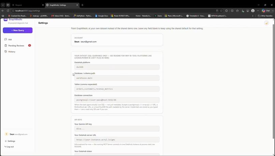This screenshot has height=156, width=275.
Task: Toggle dark mode with the moon icon
Action: 266,23
